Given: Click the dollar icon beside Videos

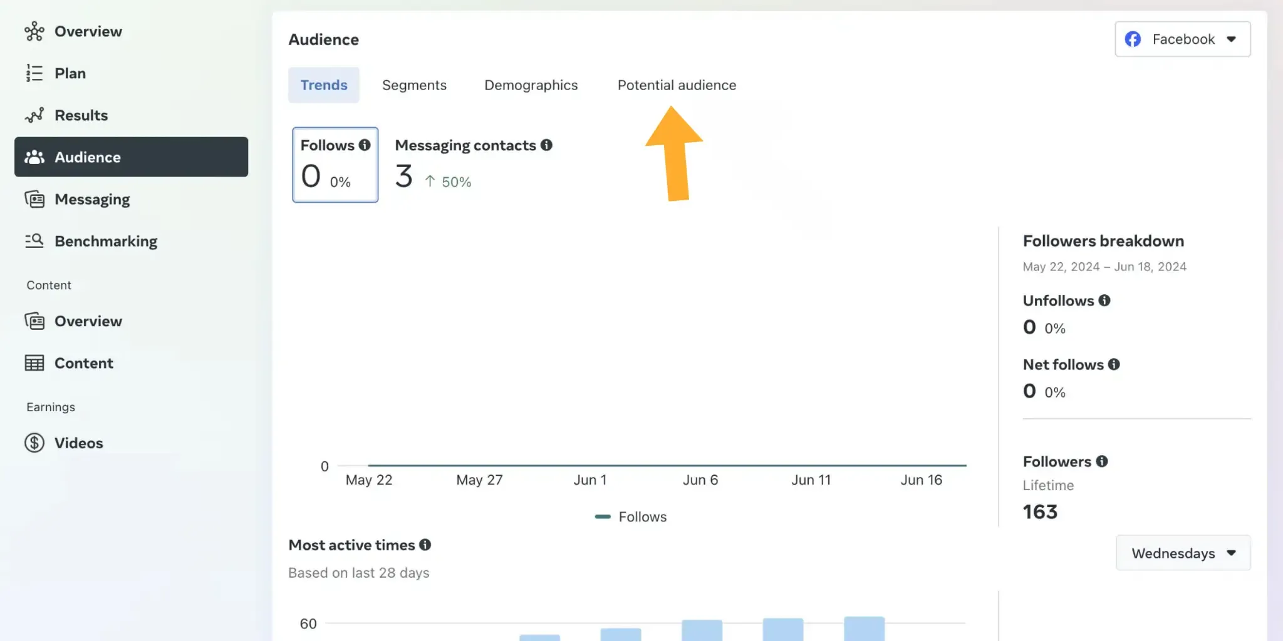Looking at the screenshot, I should click(34, 443).
